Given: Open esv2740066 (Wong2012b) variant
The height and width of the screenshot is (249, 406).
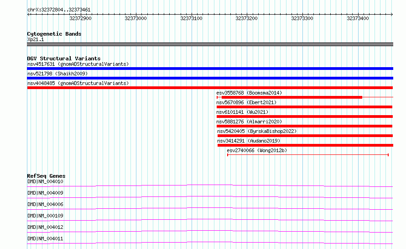Looking at the screenshot, I should (x=257, y=150).
